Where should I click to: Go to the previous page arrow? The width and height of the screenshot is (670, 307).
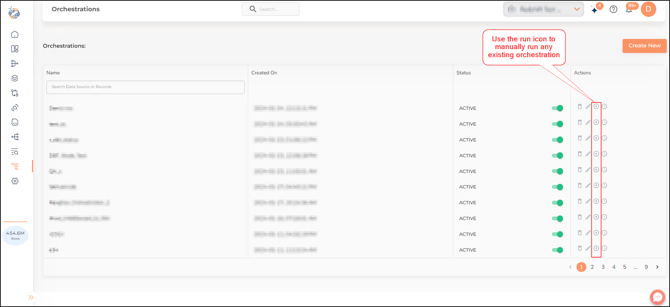click(570, 267)
